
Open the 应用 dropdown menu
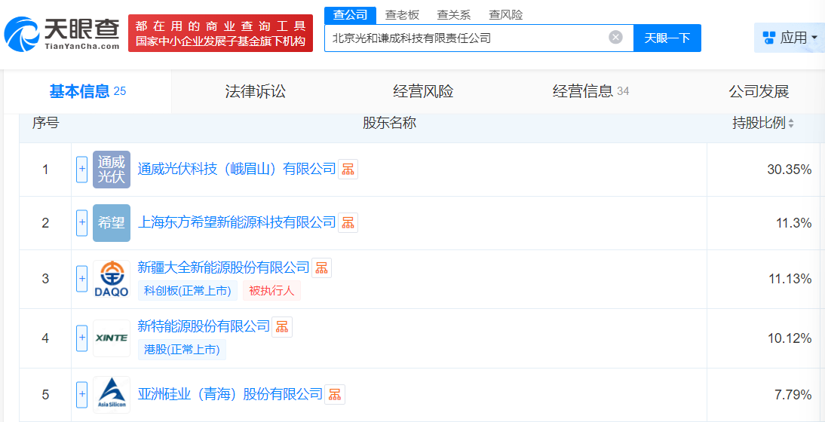[x=790, y=38]
